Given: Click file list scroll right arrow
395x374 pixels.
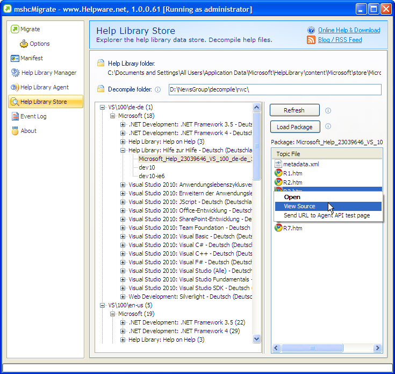Looking at the screenshot, I should pyautogui.click(x=377, y=348).
